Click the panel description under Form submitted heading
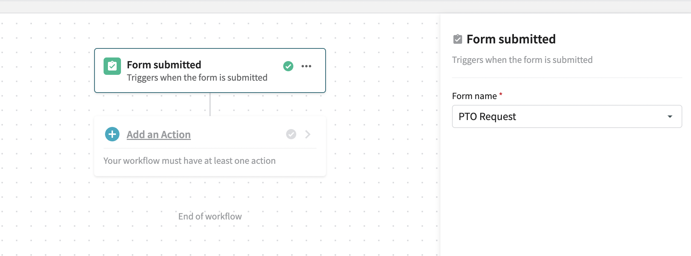The width and height of the screenshot is (691, 256). click(x=522, y=60)
